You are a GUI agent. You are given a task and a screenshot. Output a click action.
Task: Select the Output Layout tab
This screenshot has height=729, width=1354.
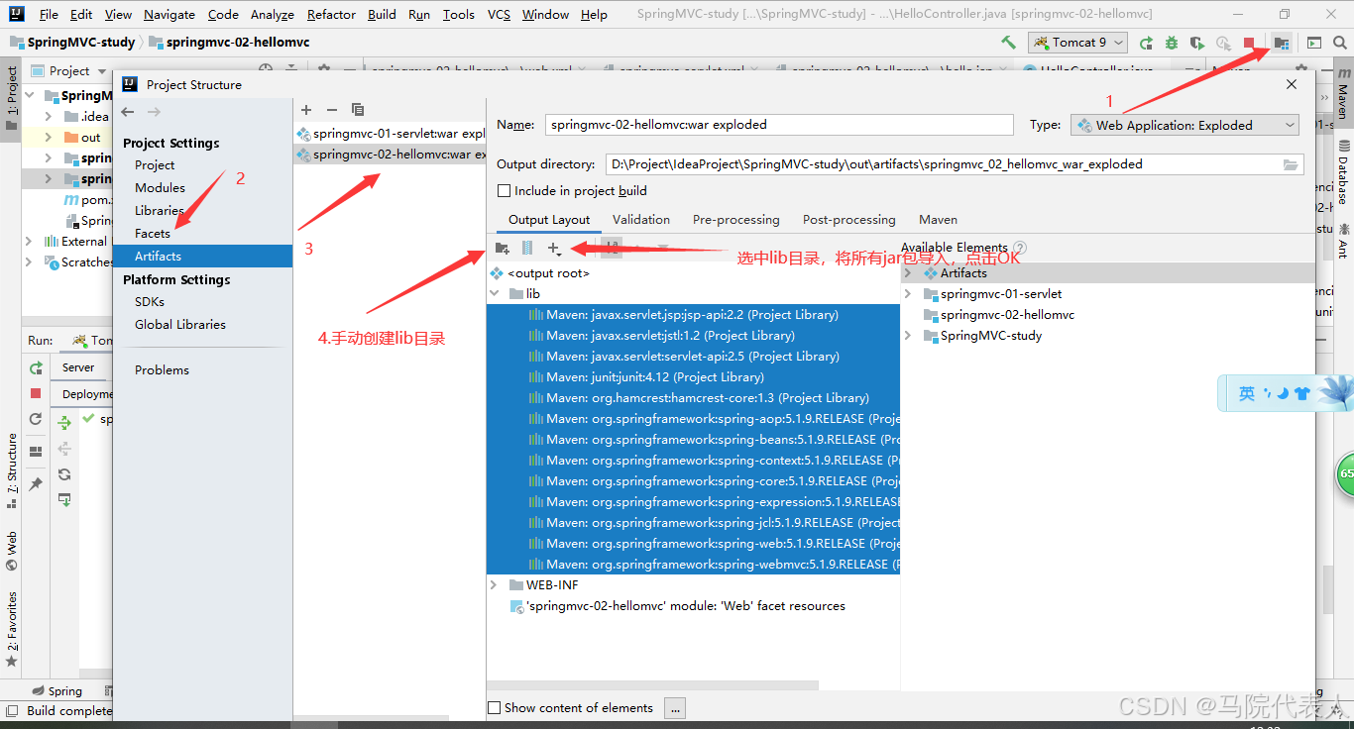[549, 220]
